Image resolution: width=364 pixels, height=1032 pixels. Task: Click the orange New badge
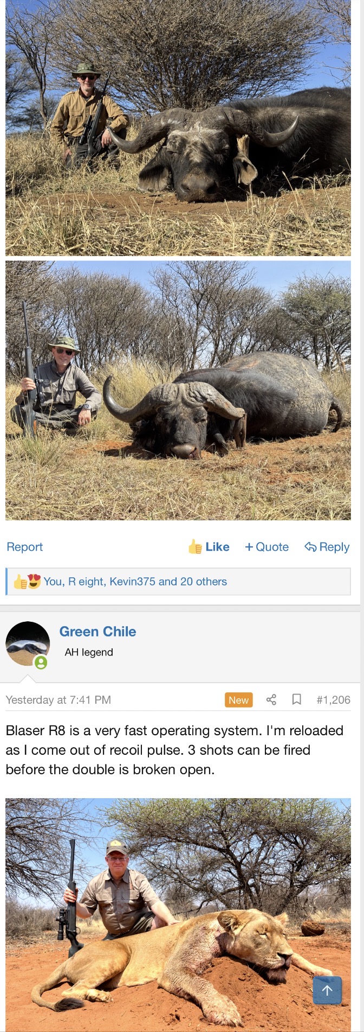[238, 700]
